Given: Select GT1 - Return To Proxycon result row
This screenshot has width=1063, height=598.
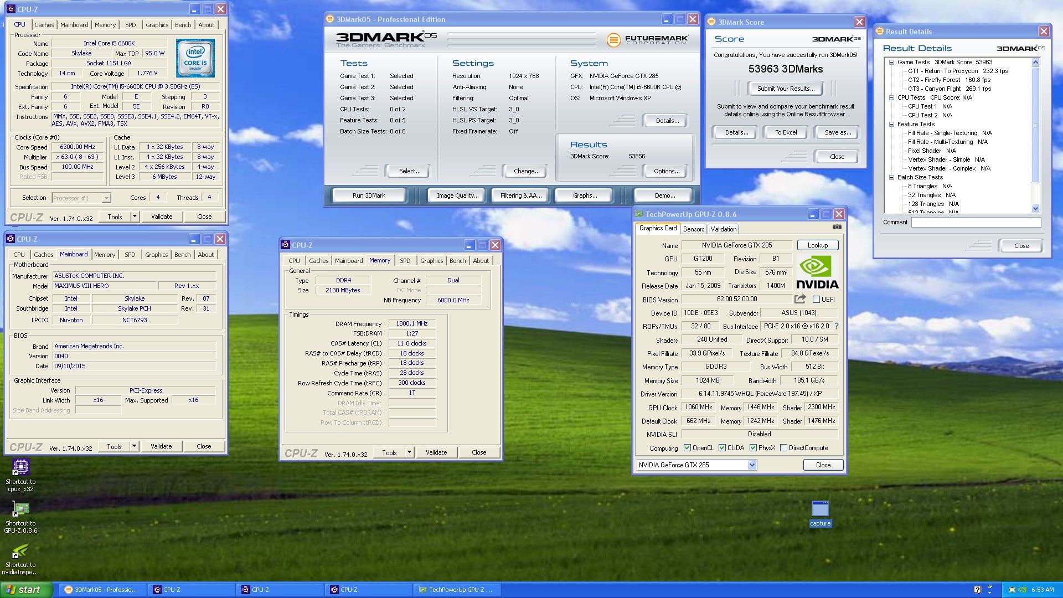Looking at the screenshot, I should click(x=958, y=71).
